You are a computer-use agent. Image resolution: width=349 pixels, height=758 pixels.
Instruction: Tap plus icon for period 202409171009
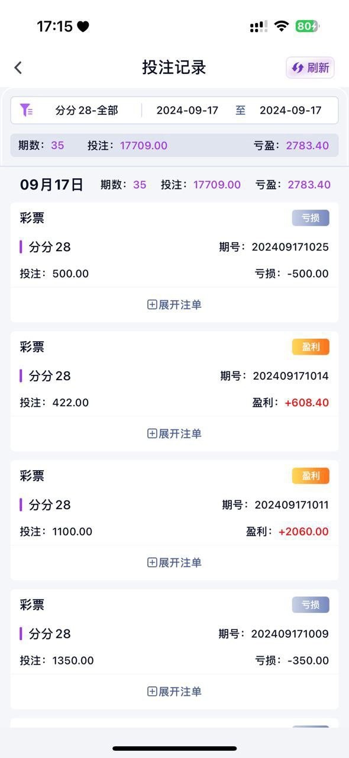pyautogui.click(x=152, y=692)
